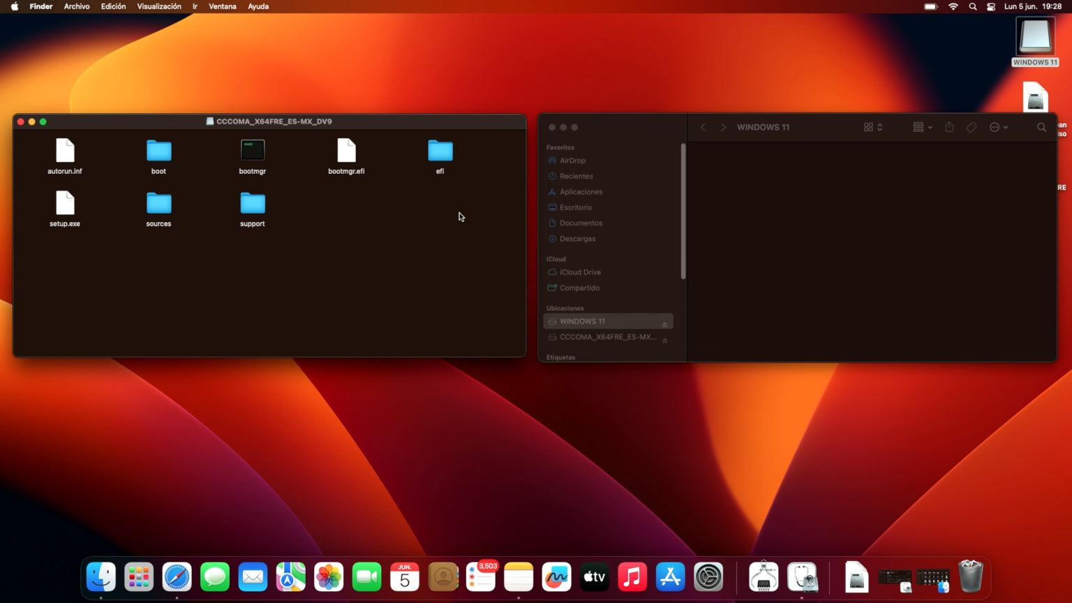Click the tag icon in WINDOWS 11 toolbar
The width and height of the screenshot is (1072, 603).
(x=971, y=127)
